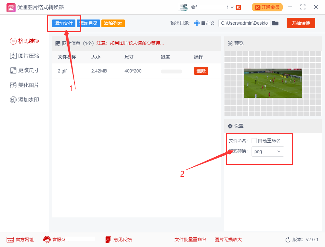Click the folder browse icon beside output path

(x=275, y=23)
